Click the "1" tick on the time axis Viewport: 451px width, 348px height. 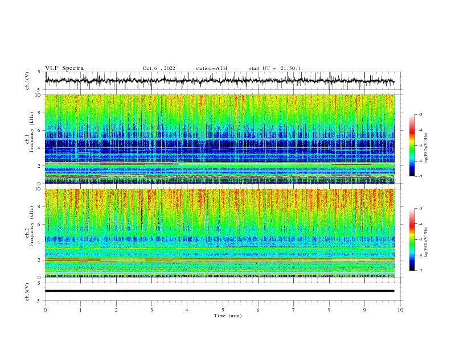point(80,310)
